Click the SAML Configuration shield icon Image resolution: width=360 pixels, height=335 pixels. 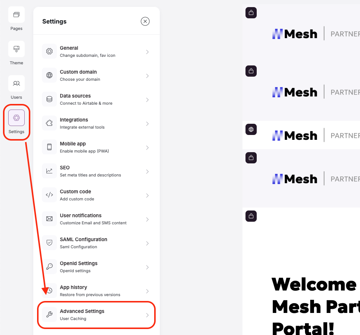point(49,243)
